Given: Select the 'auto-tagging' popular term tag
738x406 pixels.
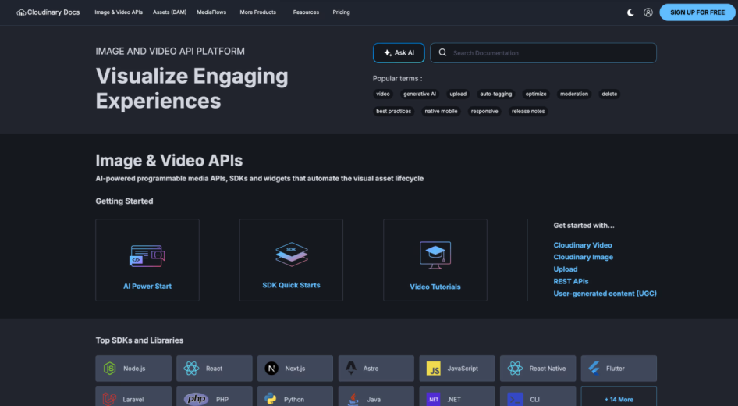Looking at the screenshot, I should [x=495, y=94].
